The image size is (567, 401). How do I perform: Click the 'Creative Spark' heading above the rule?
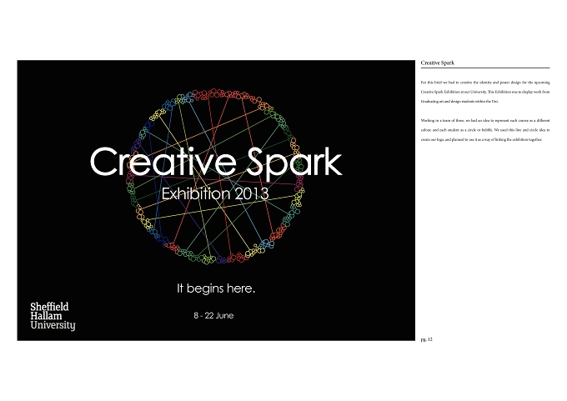tap(438, 63)
